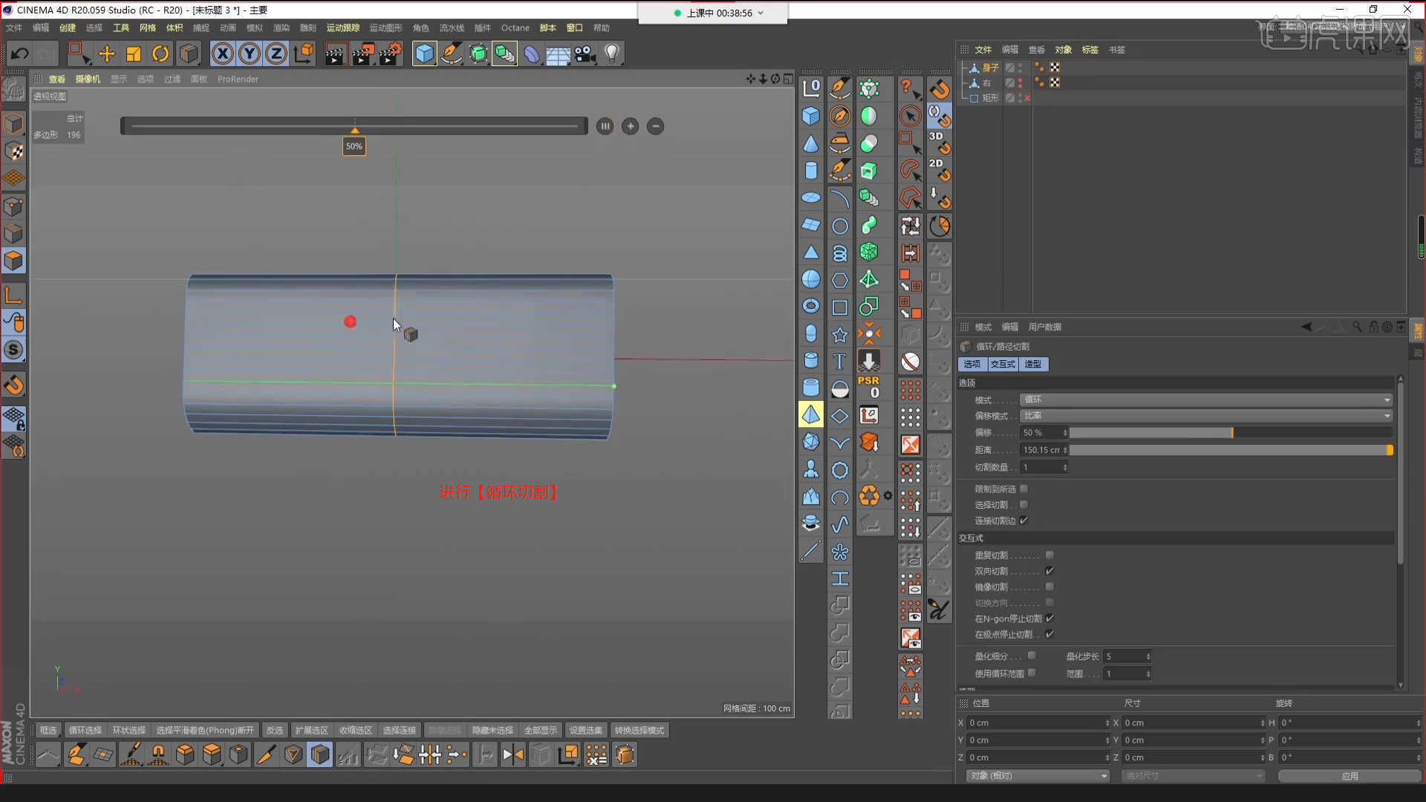Add a camera object
The image size is (1426, 802).
pyautogui.click(x=585, y=53)
